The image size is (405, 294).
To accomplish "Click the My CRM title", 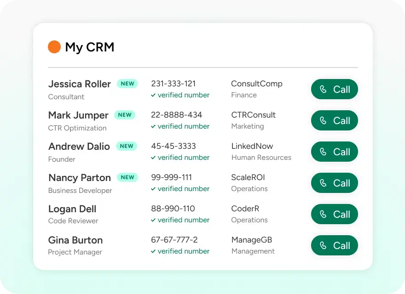I will pyautogui.click(x=90, y=47).
